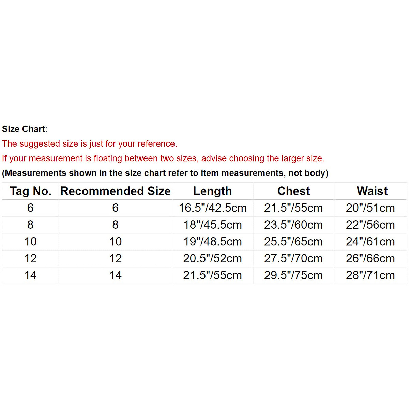Image resolution: width=409 pixels, height=409 pixels.
Task: Click the "Length" column header
Action: tap(212, 191)
